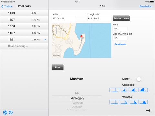The width and height of the screenshot is (155, 116).
Task: Go back with the Zurück button
Action: click(x=7, y=6)
